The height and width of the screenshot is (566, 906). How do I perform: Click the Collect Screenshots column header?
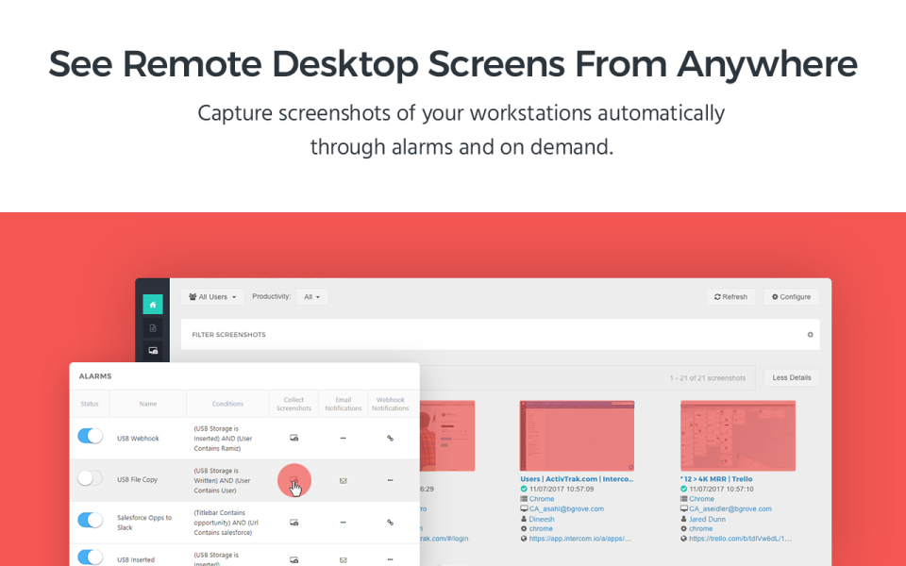[x=294, y=405]
